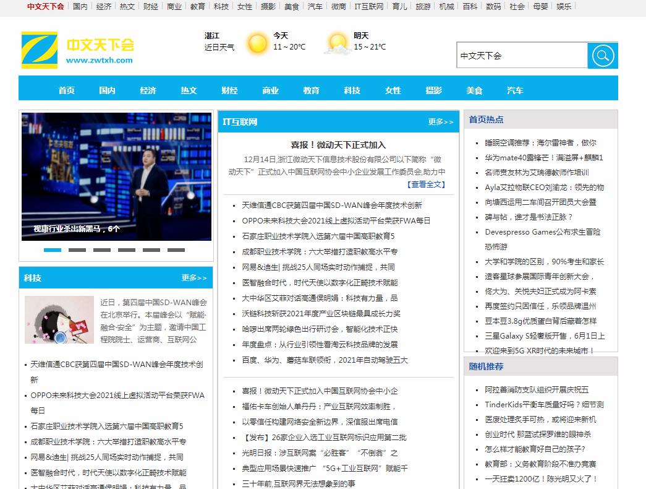Open 财经 in the blue navigation bar
The image size is (646, 489).
229,90
